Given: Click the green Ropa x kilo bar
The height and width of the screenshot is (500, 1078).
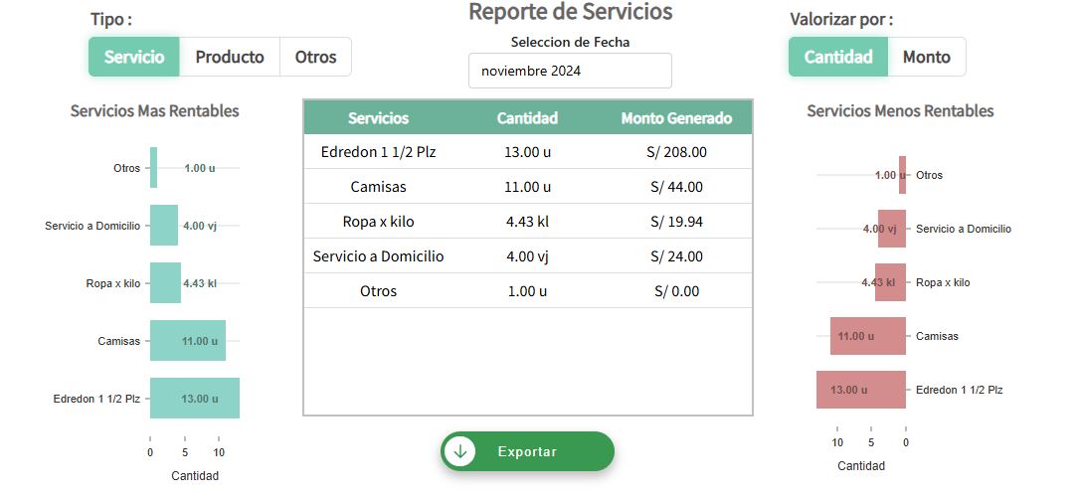Looking at the screenshot, I should [165, 283].
